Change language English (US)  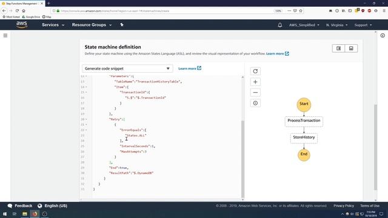[53, 206]
